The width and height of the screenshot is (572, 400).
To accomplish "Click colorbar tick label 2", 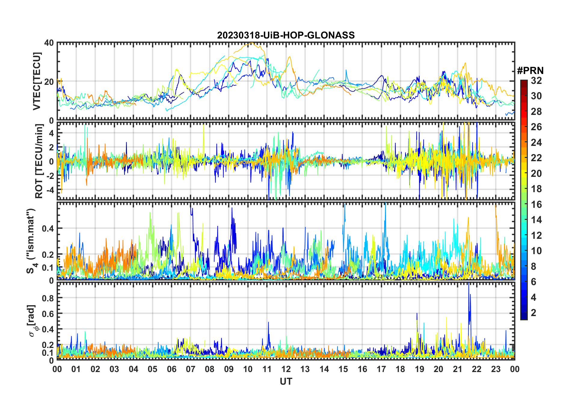I will tap(534, 313).
